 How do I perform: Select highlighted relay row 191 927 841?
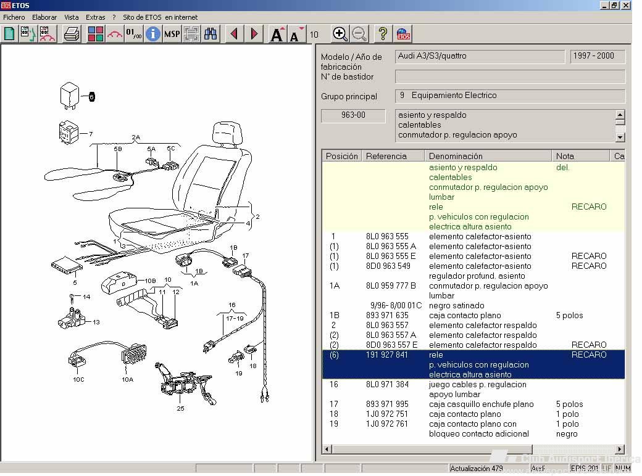point(473,364)
